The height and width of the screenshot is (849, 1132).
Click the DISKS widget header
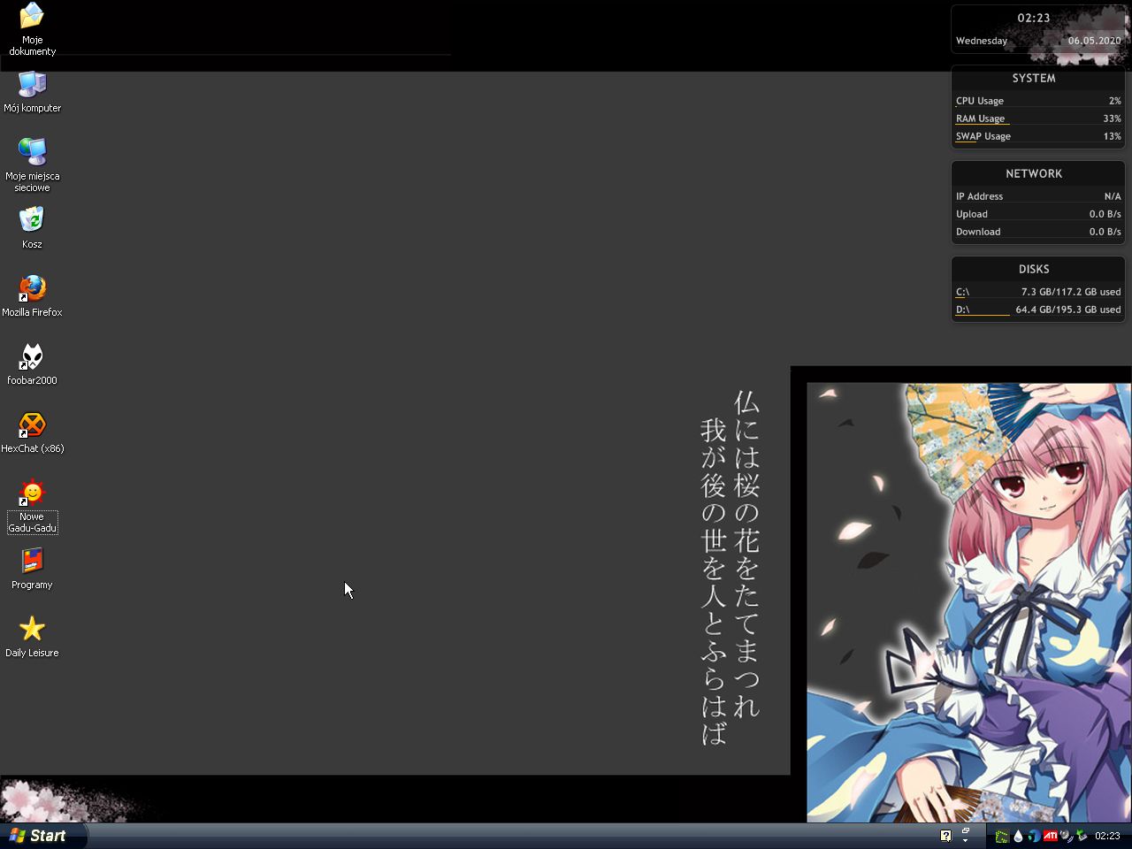click(1034, 269)
